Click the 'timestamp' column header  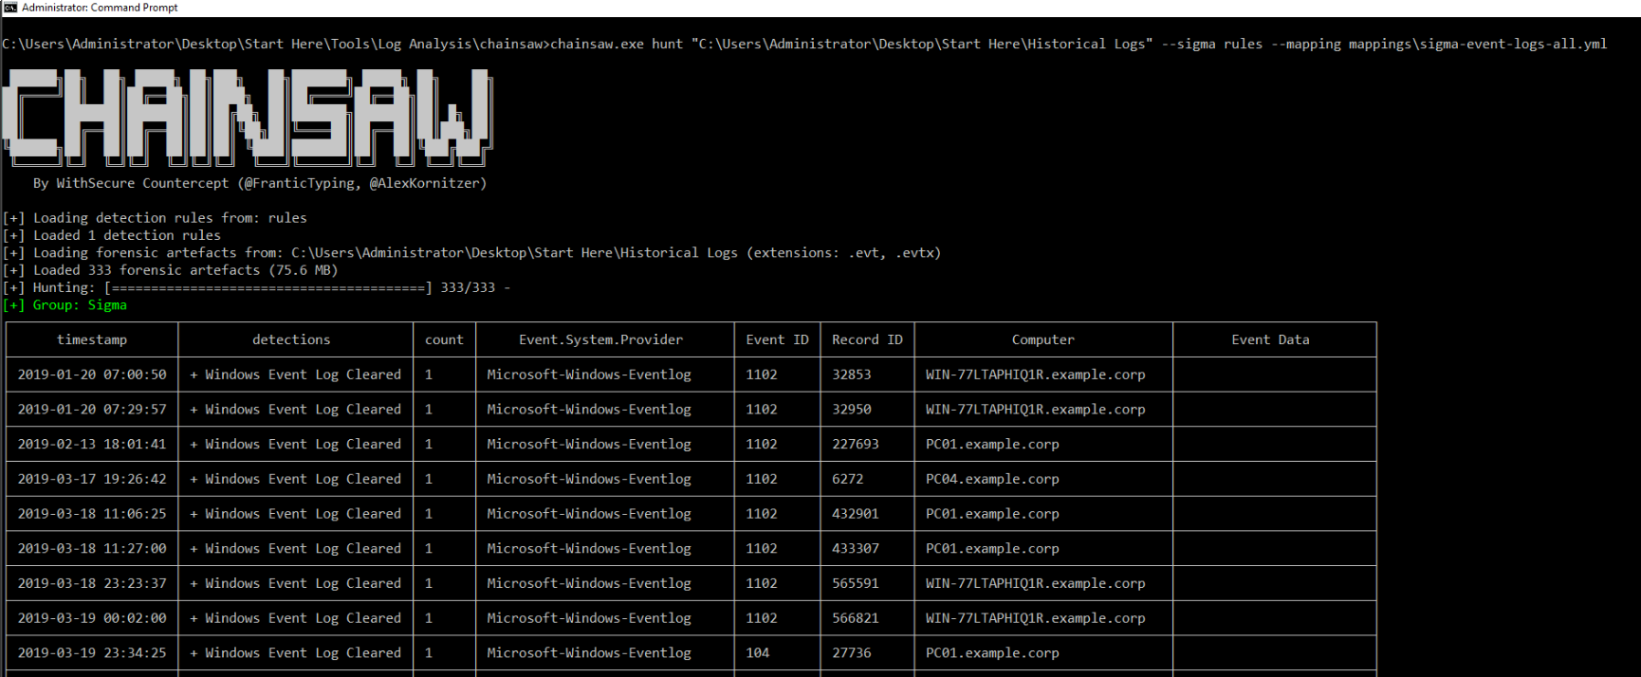(x=92, y=339)
